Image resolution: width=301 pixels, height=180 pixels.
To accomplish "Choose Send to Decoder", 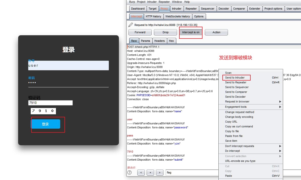I will coord(251,97).
